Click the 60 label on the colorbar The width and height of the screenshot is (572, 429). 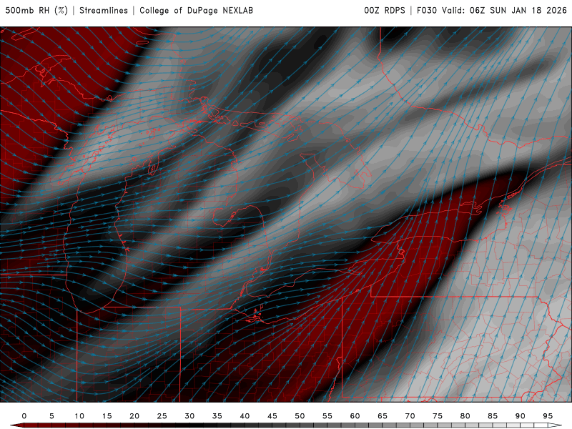[x=355, y=416]
